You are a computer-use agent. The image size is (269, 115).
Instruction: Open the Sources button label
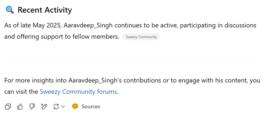pyautogui.click(x=91, y=107)
